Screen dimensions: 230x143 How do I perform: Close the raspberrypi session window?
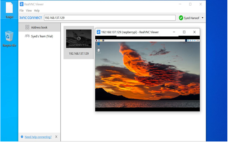(194, 32)
